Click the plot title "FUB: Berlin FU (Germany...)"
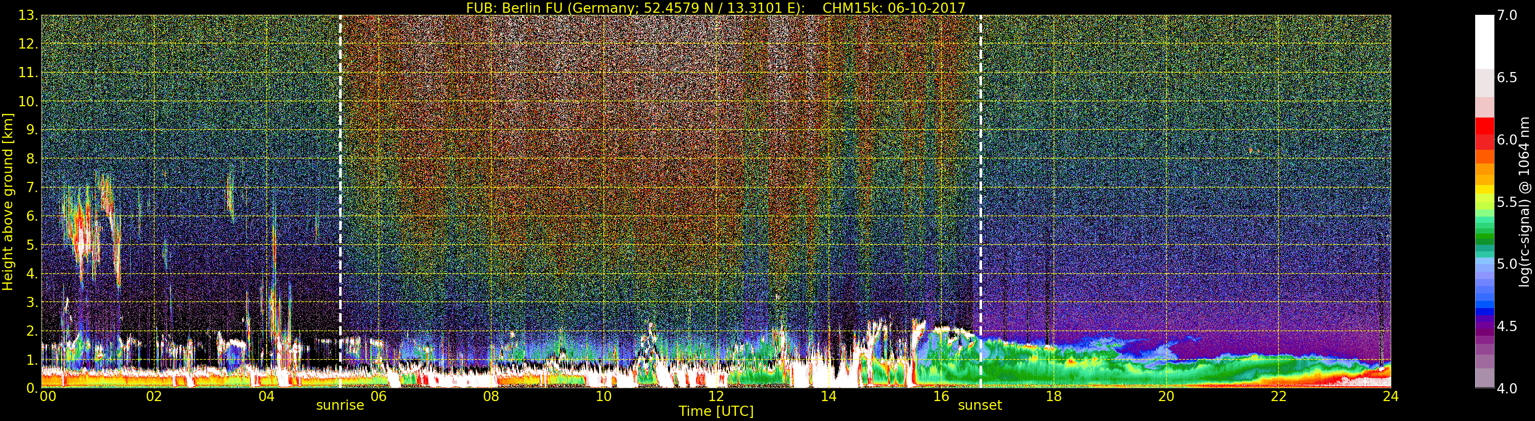This screenshot has width=1535, height=421. pos(716,8)
